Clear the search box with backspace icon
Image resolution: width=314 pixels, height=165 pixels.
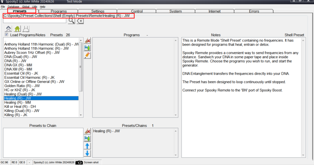coord(80,21)
